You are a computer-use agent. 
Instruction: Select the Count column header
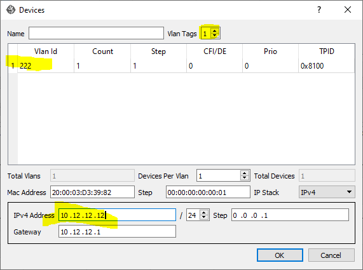pos(102,51)
